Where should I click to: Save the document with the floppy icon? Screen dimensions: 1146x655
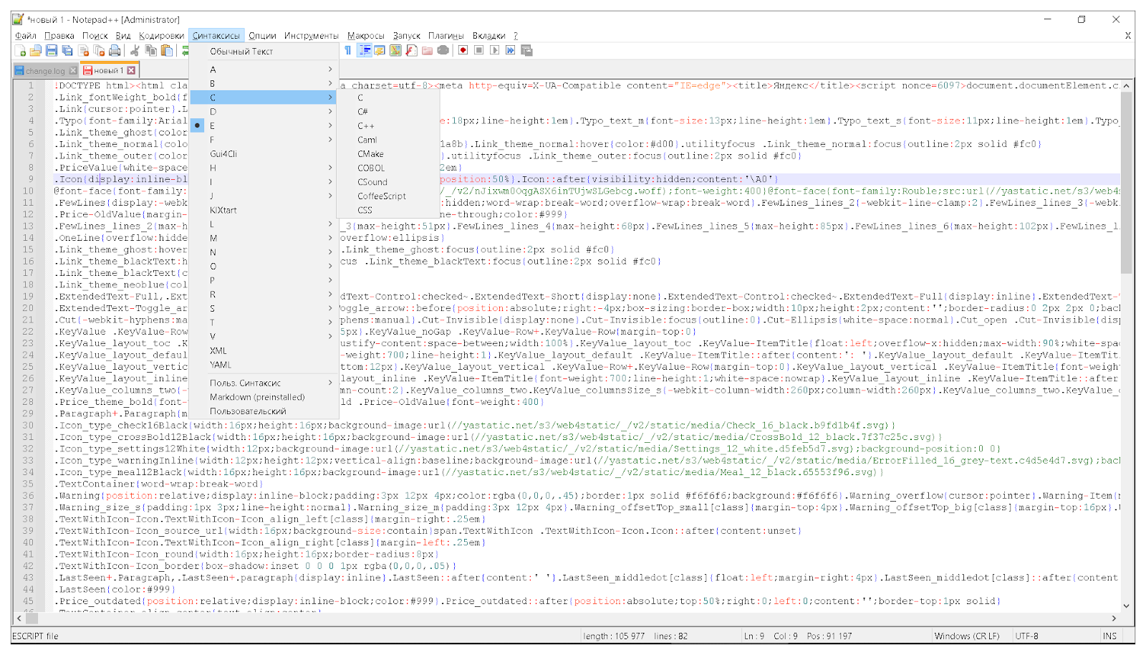pyautogui.click(x=52, y=51)
